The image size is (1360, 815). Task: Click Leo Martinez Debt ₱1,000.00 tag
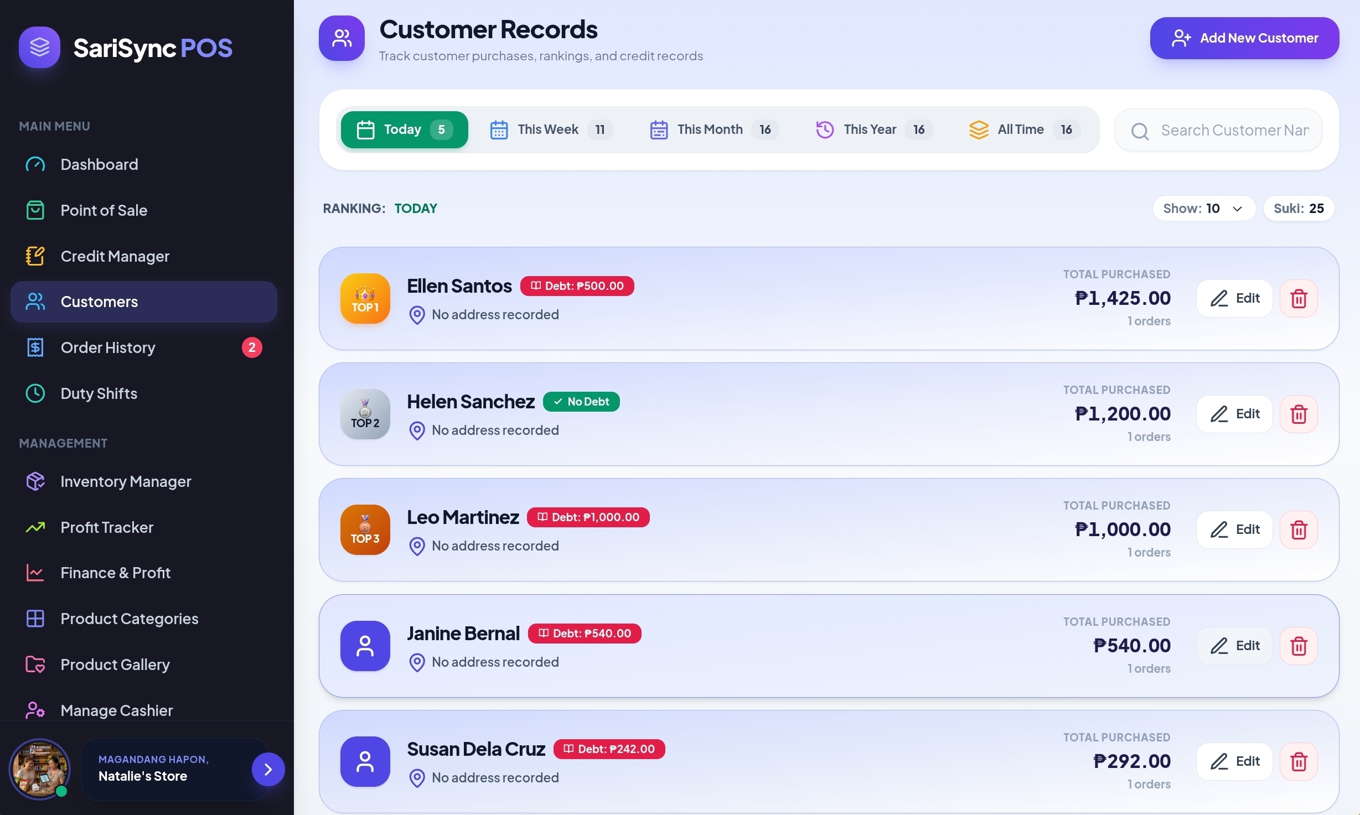click(588, 517)
